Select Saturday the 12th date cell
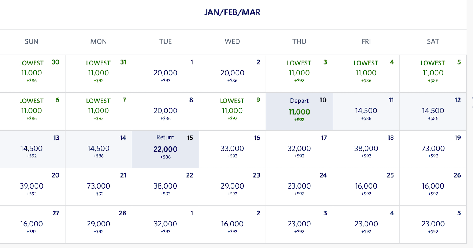 pyautogui.click(x=433, y=111)
